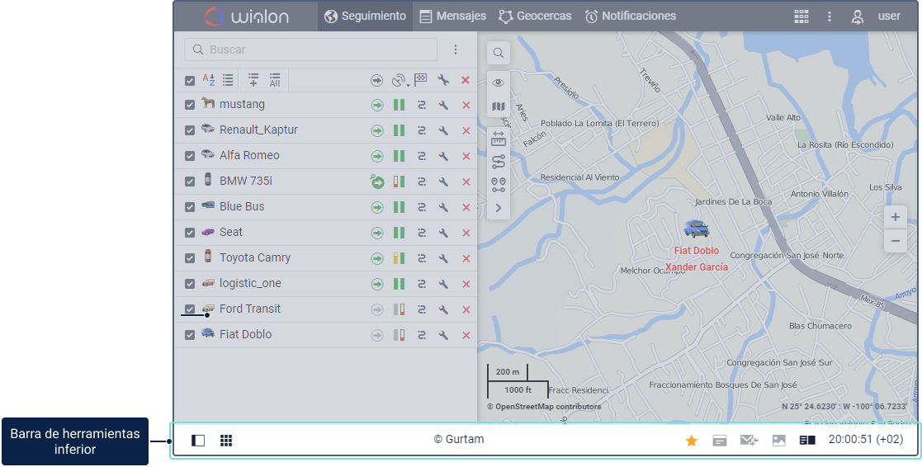Uncheck the Renault_Kaptur checkbox

(189, 130)
